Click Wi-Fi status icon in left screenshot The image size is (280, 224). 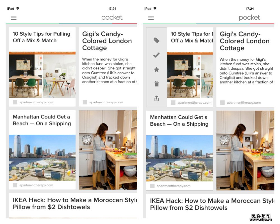point(18,8)
